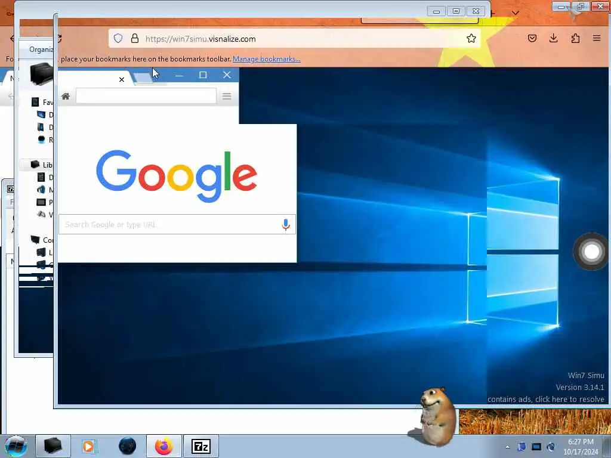Click the monitor network tray icon
This screenshot has width=611, height=458.
click(x=536, y=447)
